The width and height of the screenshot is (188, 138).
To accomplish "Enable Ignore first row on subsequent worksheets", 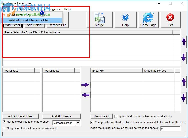I will (x=116, y=116).
